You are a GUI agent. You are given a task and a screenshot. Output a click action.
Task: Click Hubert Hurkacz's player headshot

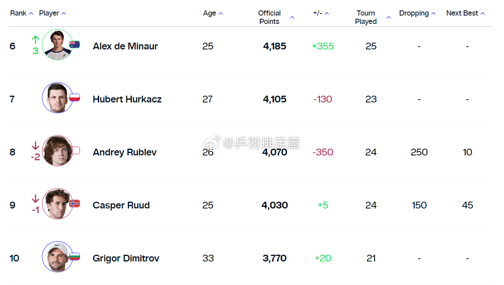click(57, 98)
